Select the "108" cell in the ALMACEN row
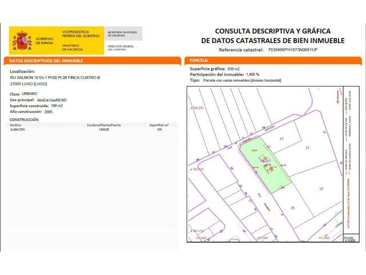The height and width of the screenshot is (275, 366). point(160,129)
